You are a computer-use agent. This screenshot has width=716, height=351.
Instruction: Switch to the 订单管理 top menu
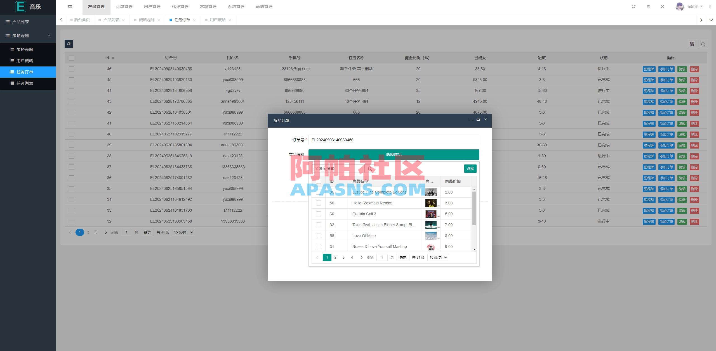124,6
